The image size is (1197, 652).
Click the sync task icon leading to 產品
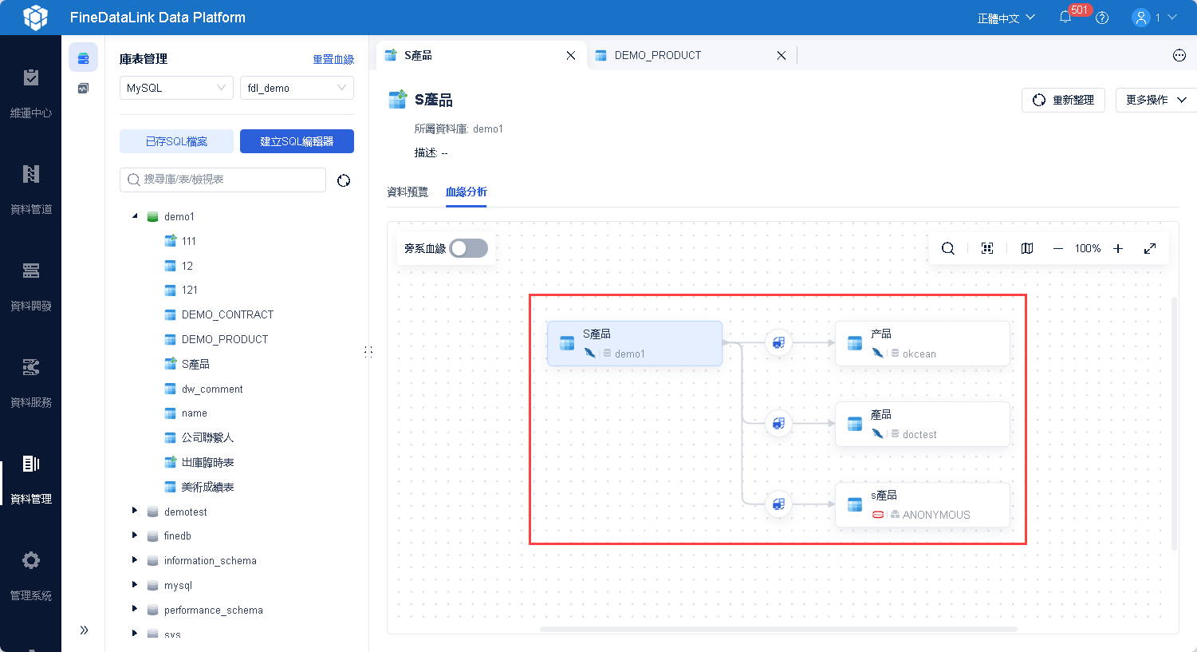[x=778, y=423]
